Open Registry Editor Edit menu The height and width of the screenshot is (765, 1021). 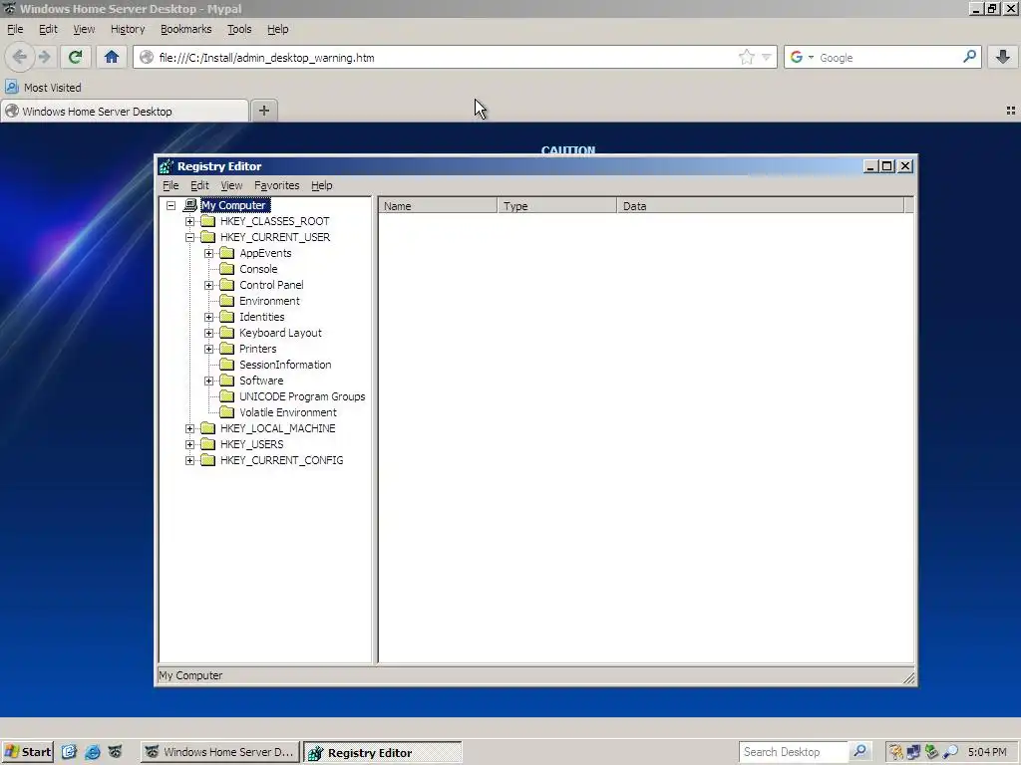point(199,185)
